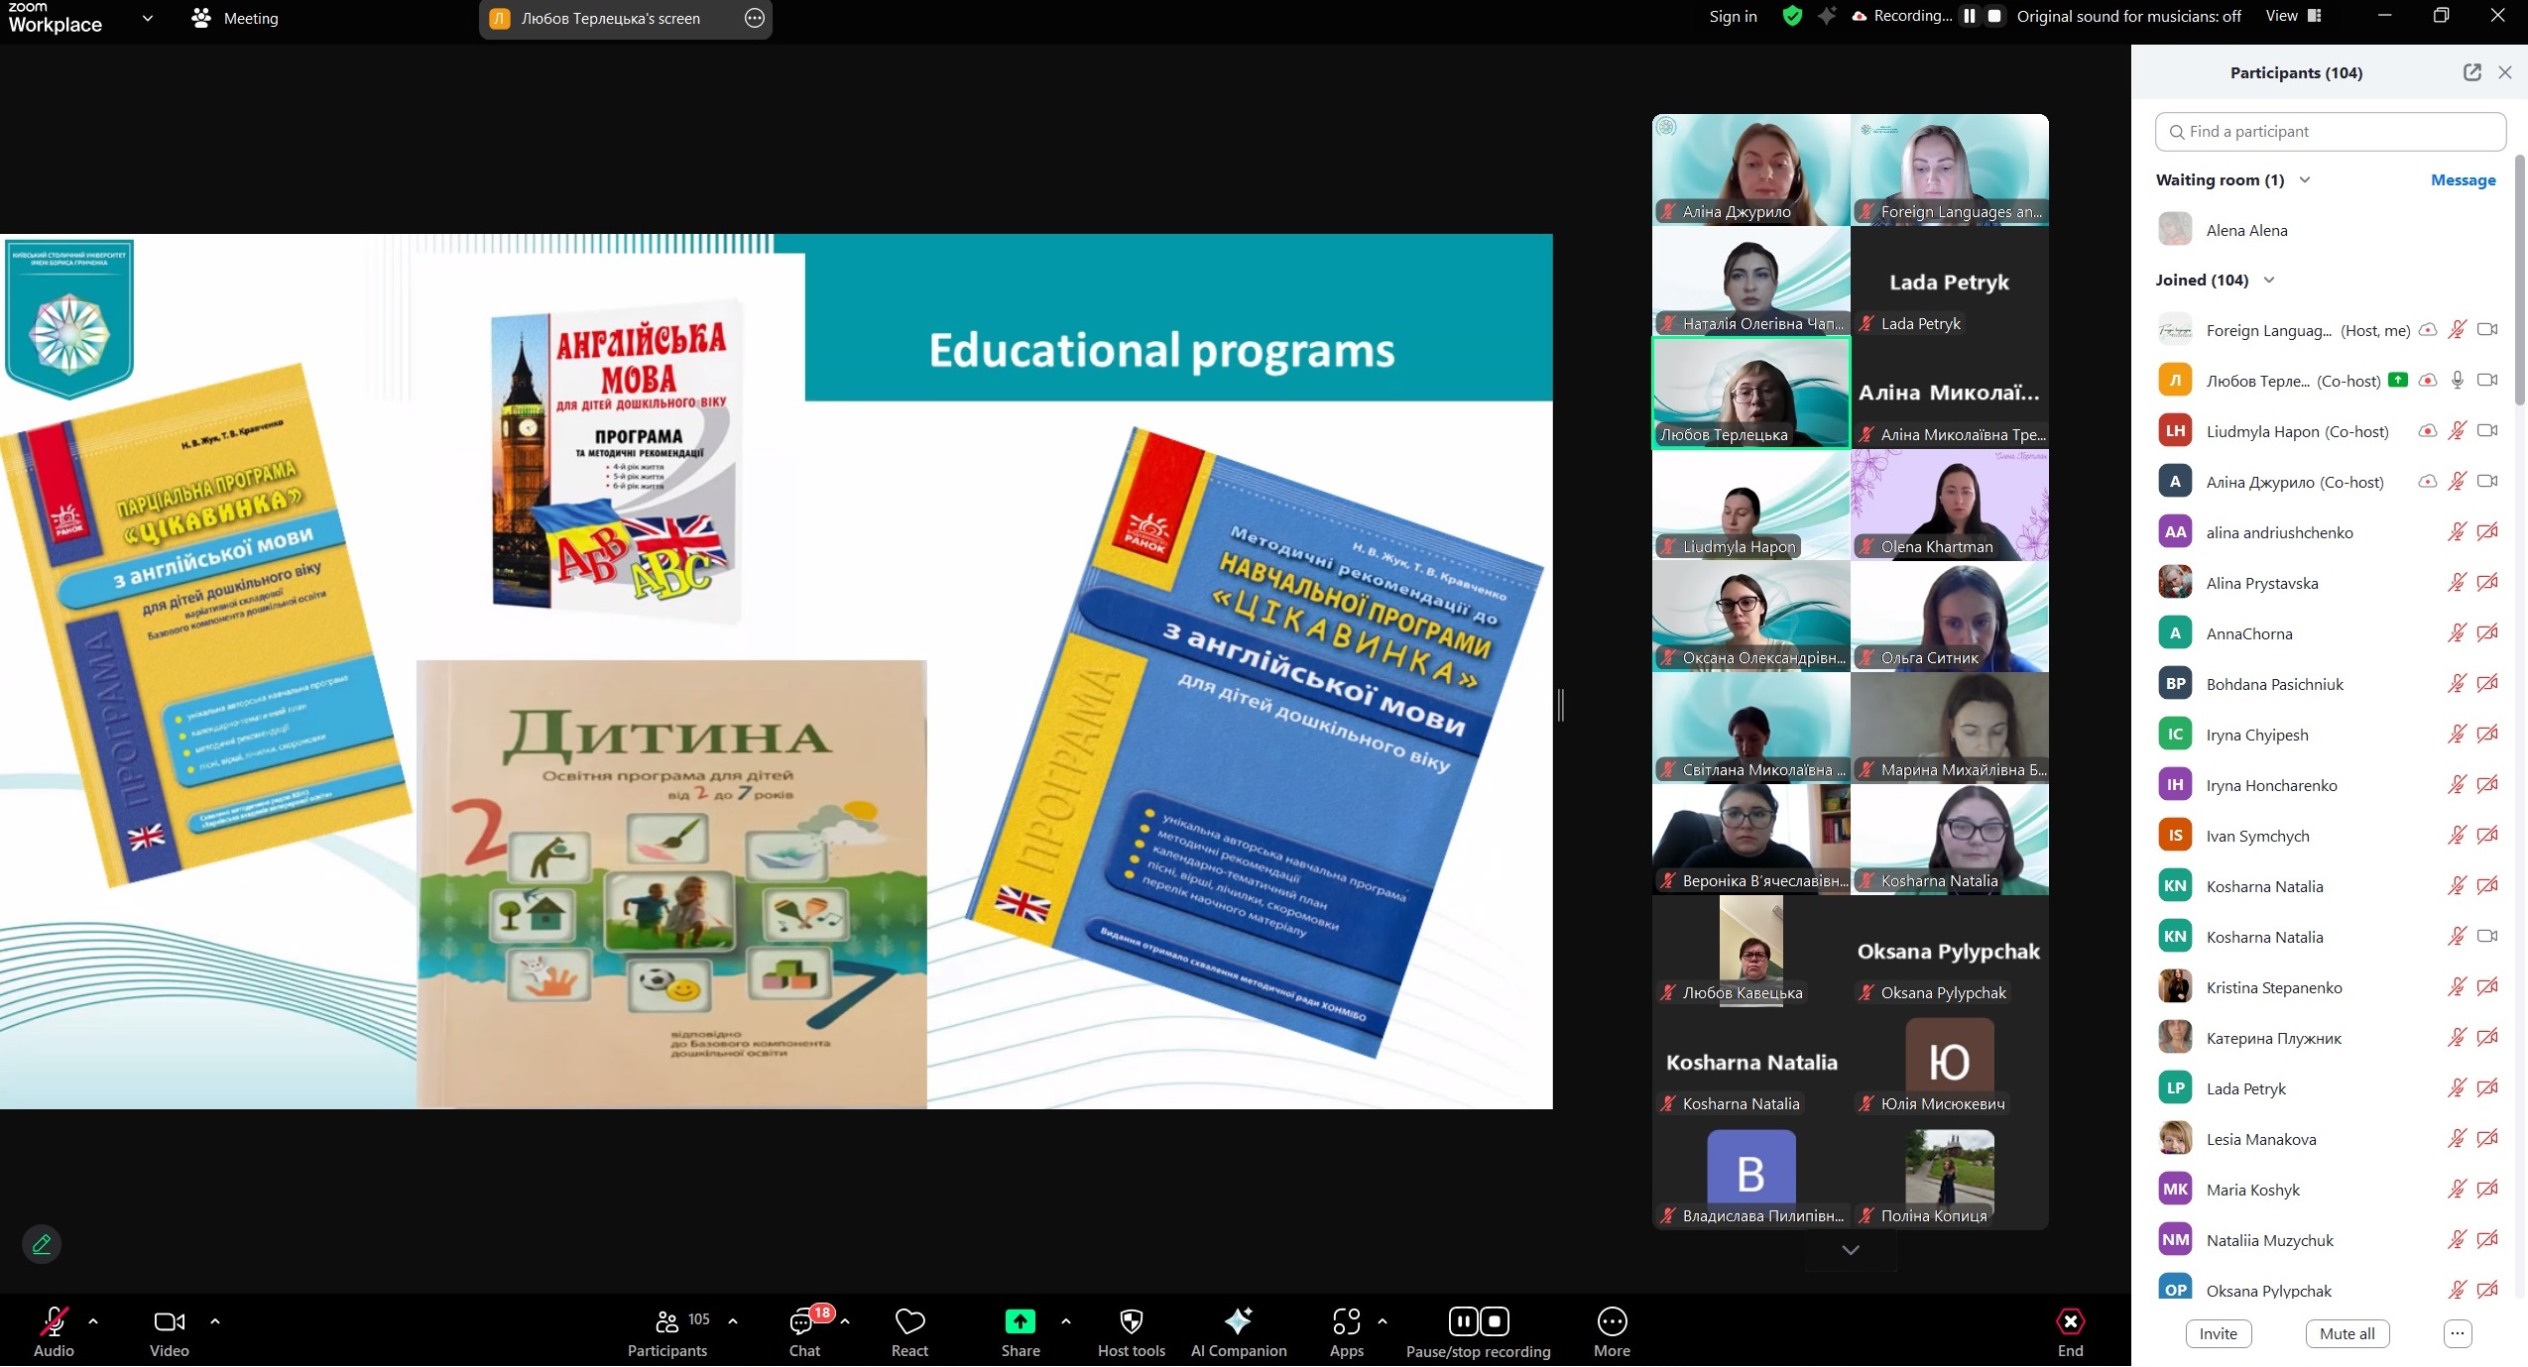
Task: Click the green Share screen icon
Action: (x=1020, y=1321)
